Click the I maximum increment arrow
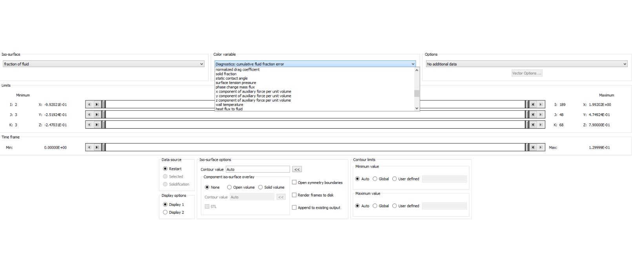Image resolution: width=632 pixels, height=269 pixels. [541, 104]
